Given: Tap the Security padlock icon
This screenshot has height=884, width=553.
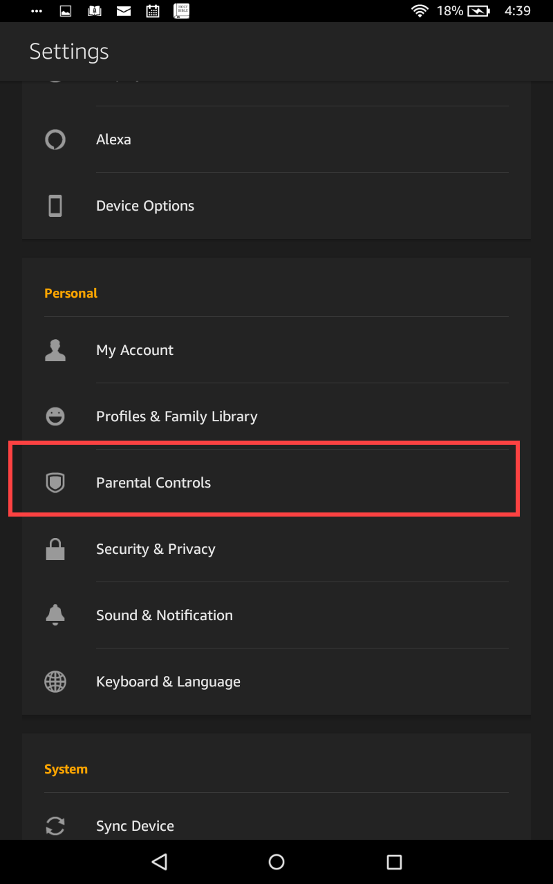Looking at the screenshot, I should pos(55,549).
